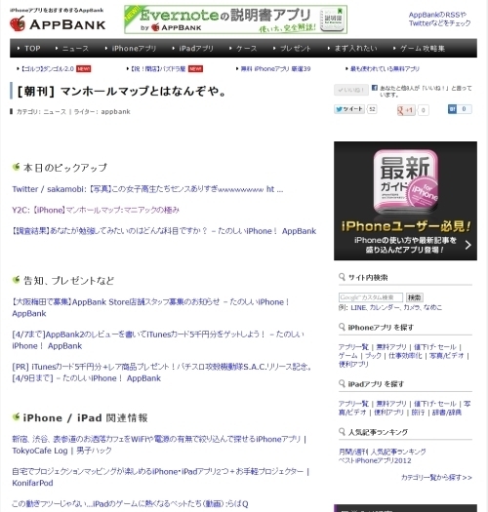This screenshot has height=512, width=488.
Task: Open the Evernote説明書アプリ banner
Action: [235, 20]
